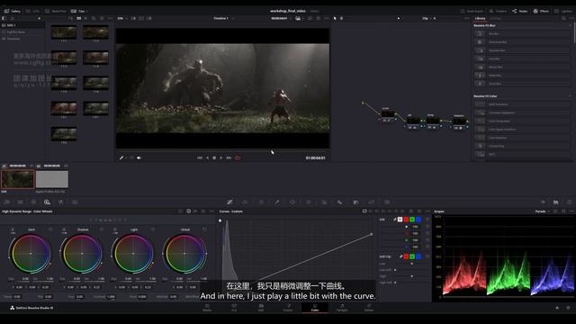576x324 pixels.
Task: Toggle the red loop playback button
Action: click(x=238, y=157)
